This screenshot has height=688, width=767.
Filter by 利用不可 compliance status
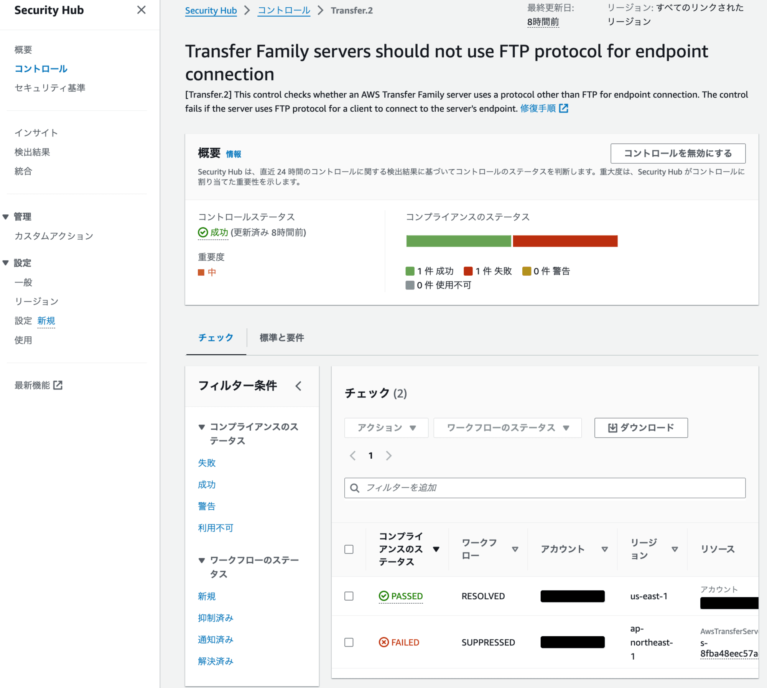(216, 528)
